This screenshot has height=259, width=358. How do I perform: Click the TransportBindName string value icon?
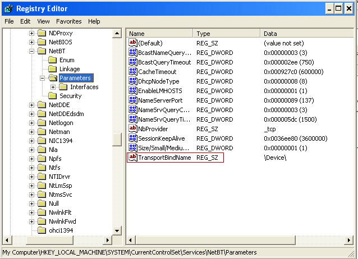click(x=133, y=158)
